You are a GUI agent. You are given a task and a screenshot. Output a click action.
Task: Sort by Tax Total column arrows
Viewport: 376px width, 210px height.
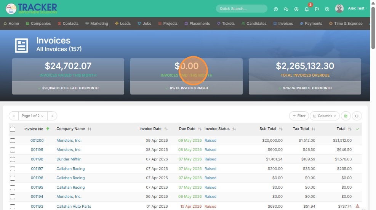pos(313,129)
